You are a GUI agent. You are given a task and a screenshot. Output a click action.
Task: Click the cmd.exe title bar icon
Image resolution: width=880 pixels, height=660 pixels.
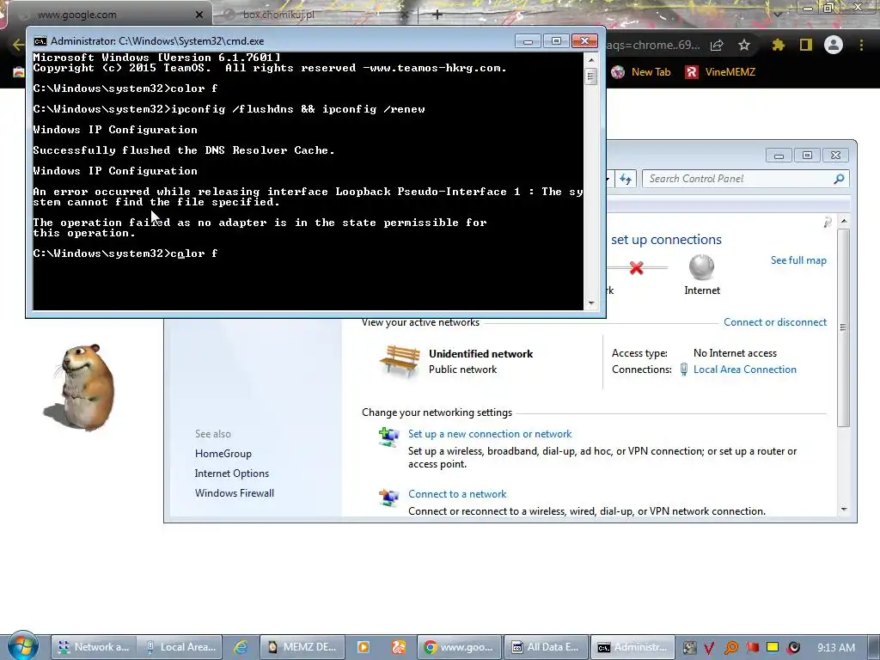click(40, 41)
